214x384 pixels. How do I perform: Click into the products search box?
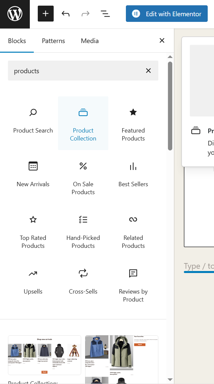click(x=76, y=71)
